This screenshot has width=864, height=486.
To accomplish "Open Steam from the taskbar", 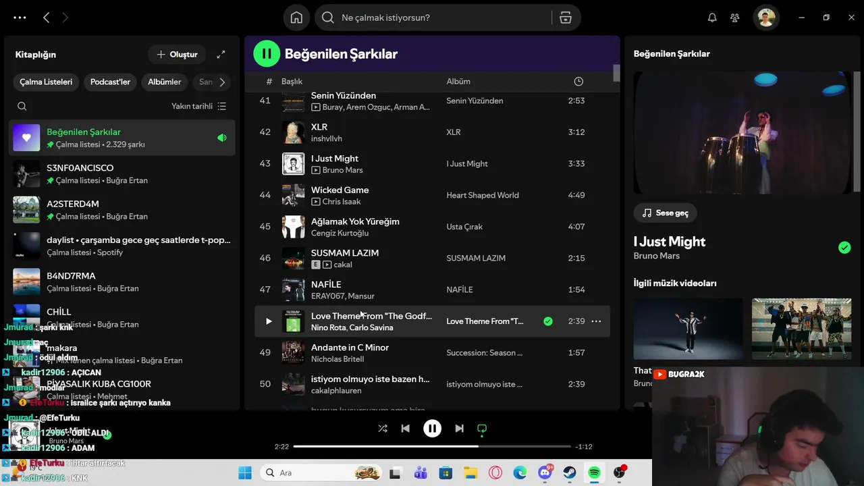I will (x=570, y=473).
